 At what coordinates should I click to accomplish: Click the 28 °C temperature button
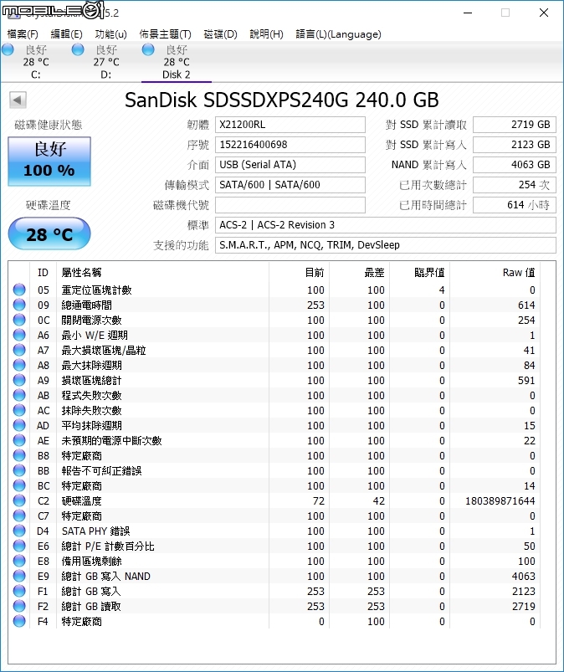point(49,234)
